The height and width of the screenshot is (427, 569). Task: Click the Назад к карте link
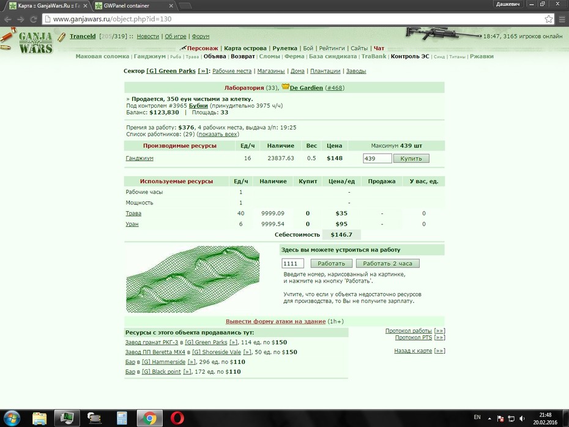413,351
